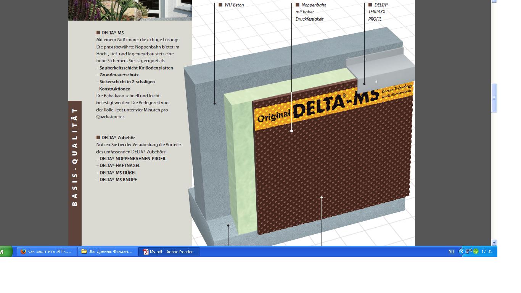Viewport: 521px width, 293px height.
Task: Click the green flower ICQ tray icon
Action: point(476,251)
